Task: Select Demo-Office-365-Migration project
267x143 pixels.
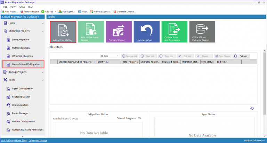Action: coord(23,64)
